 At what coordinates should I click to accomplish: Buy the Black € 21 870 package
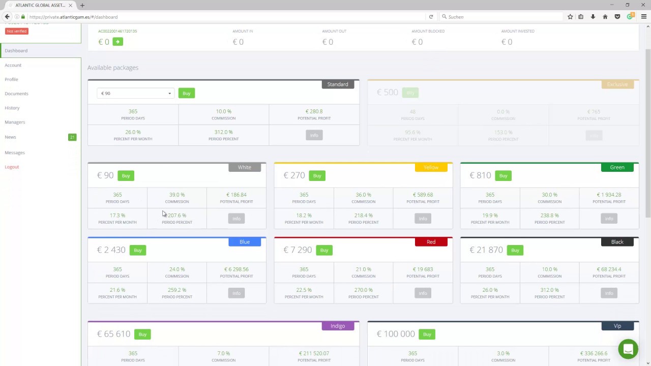pos(515,250)
